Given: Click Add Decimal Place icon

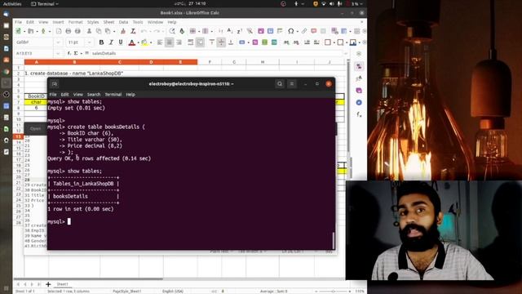Looking at the screenshot, I should [286, 42].
